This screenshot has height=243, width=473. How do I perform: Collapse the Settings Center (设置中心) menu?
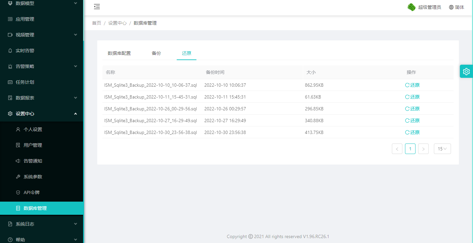tap(41, 114)
